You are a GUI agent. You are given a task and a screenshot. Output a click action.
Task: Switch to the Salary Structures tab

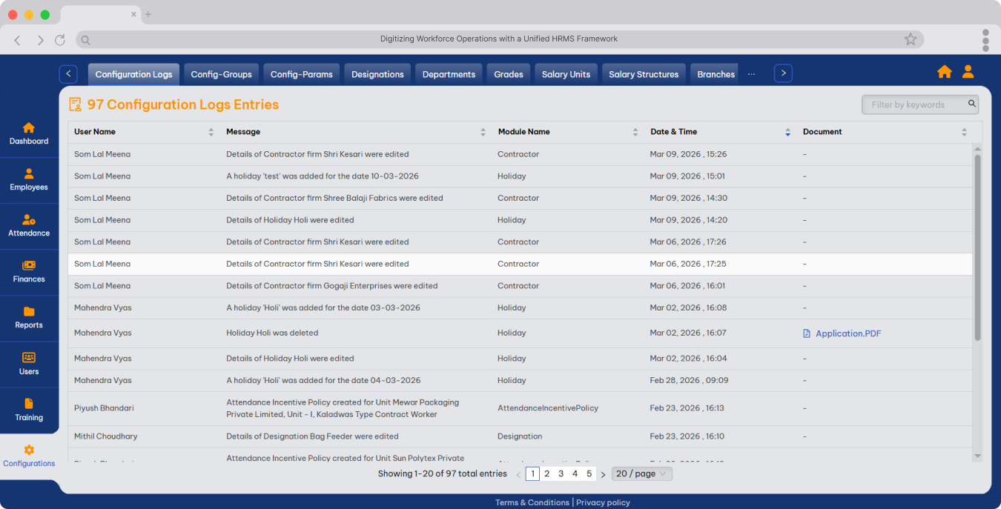[x=643, y=74]
